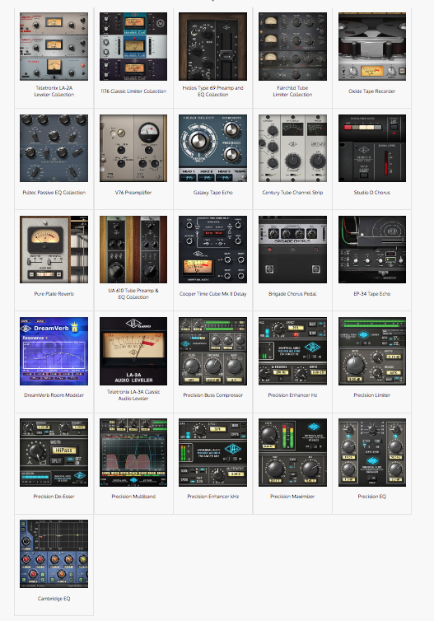Select the V76 Preamplifier plugin image
The height and width of the screenshot is (621, 434).
pos(133,148)
